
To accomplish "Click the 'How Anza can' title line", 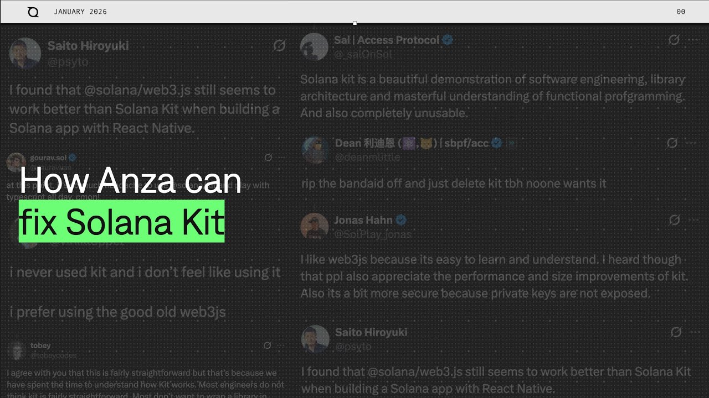I will tap(131, 180).
